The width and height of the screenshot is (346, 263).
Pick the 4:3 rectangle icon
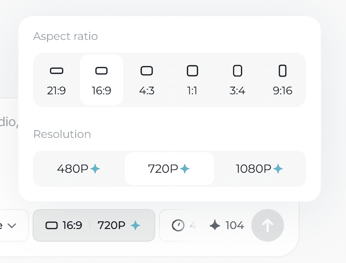coord(147,71)
